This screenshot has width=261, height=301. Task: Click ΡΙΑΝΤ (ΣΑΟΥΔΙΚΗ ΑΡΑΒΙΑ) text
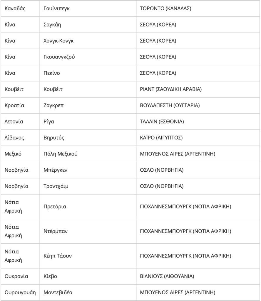171,89
